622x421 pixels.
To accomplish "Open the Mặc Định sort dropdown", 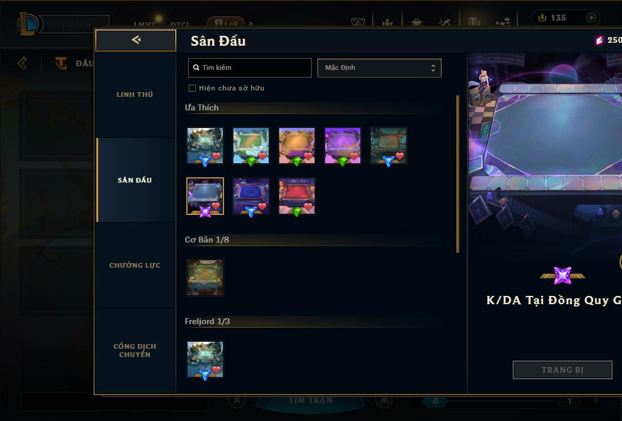I will pos(379,68).
